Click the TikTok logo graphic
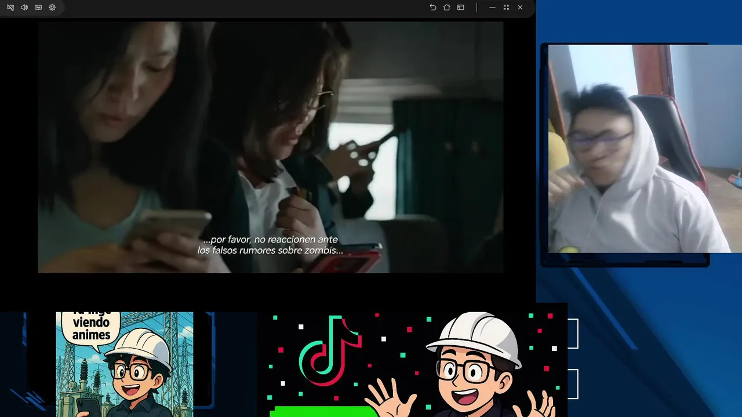This screenshot has width=742, height=417. (x=329, y=350)
